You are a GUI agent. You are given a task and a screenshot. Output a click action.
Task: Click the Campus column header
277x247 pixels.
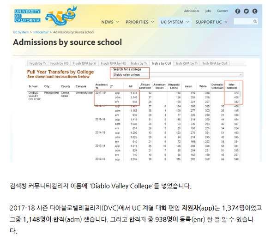(81, 86)
